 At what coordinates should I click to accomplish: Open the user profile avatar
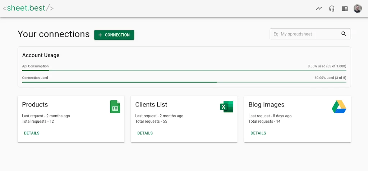tap(358, 9)
